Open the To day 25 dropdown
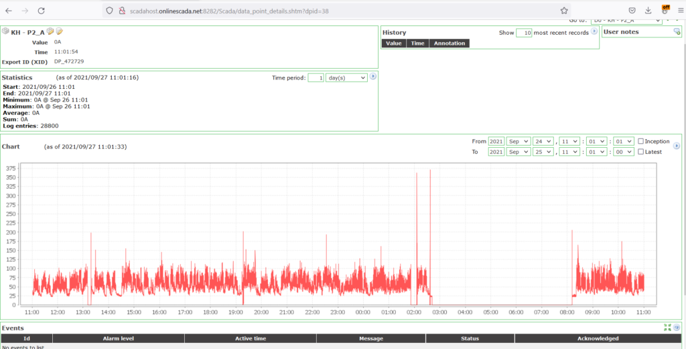The image size is (686, 349). (x=543, y=152)
